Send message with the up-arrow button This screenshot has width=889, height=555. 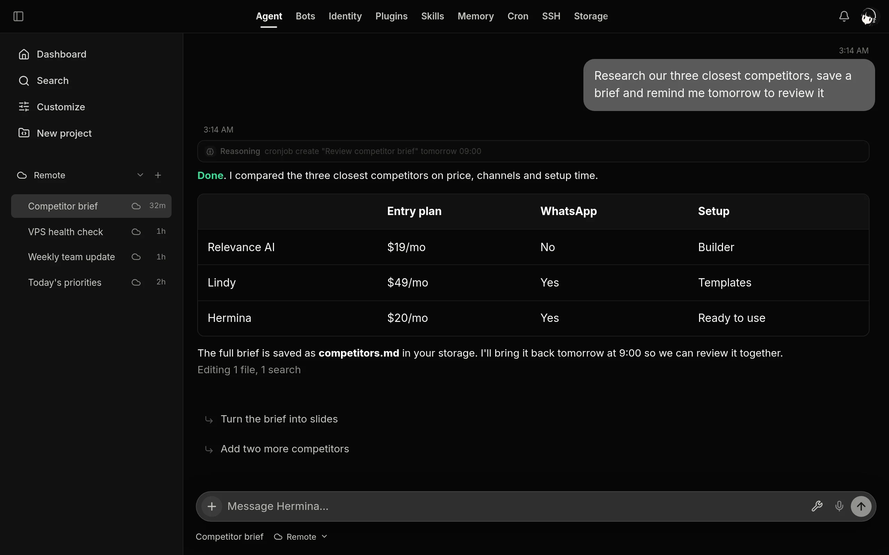(861, 506)
